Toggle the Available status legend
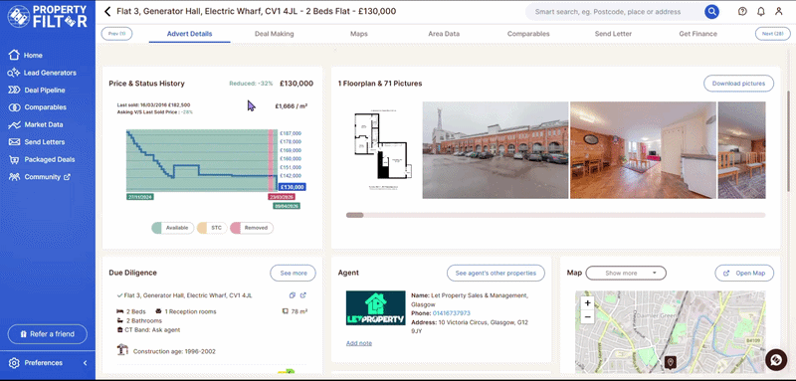 [x=172, y=228]
